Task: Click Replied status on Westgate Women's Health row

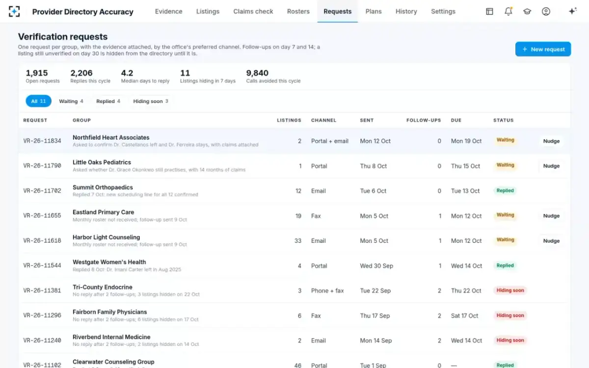Action: coord(505,265)
